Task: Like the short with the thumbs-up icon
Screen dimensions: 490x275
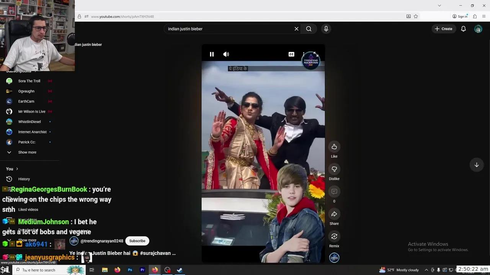Action: (334, 147)
